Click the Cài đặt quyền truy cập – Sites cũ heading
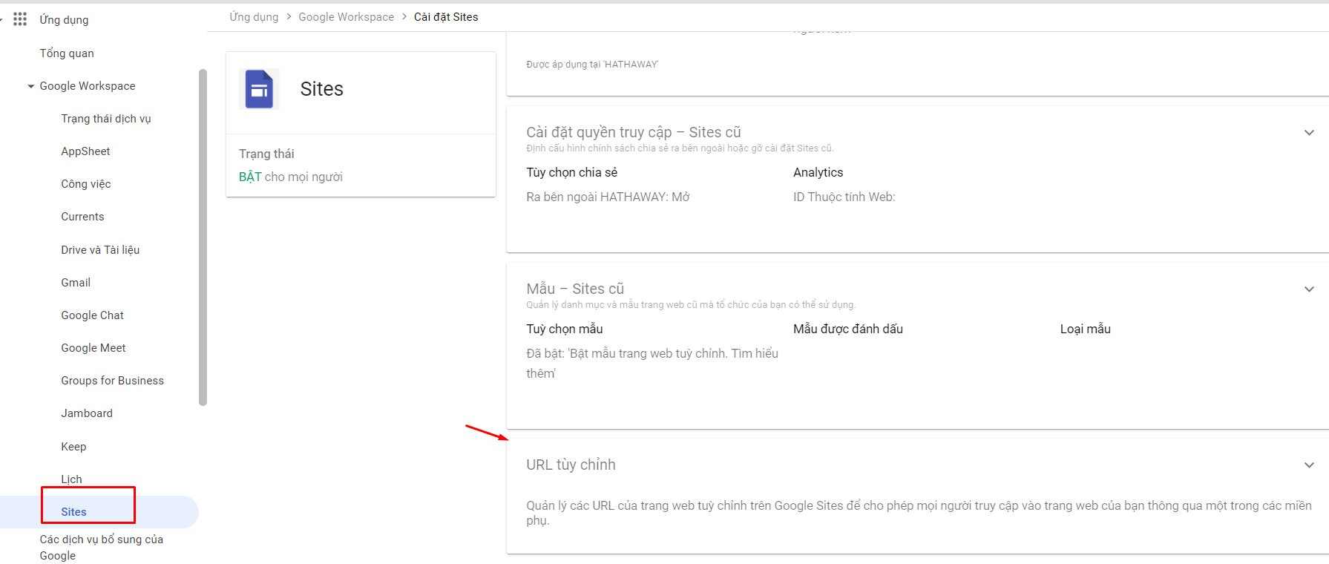Viewport: 1329px width, 564px height. tap(634, 132)
